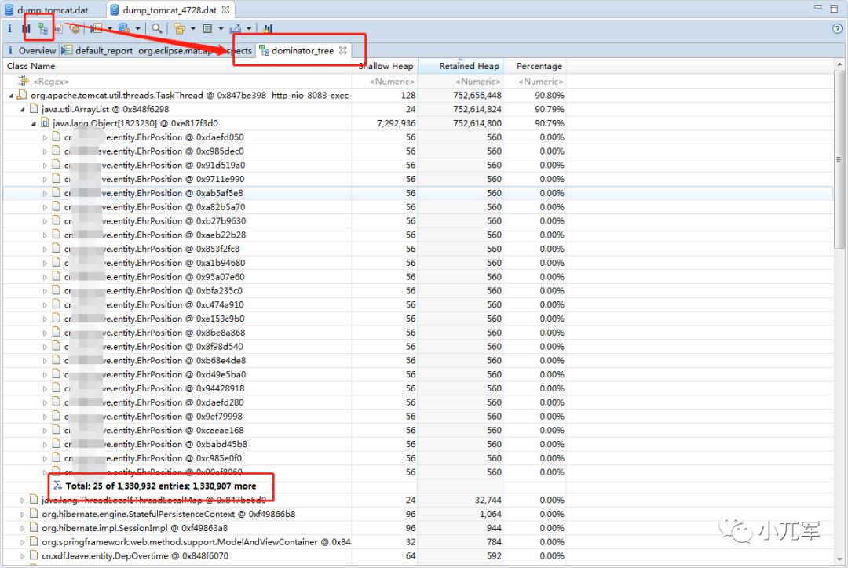Sort by Shallow Heap column header
Screen dimensions: 848x568
385,66
